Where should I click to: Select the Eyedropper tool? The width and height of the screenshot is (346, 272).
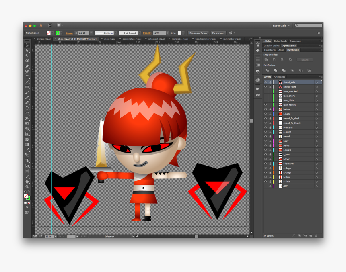[27, 150]
